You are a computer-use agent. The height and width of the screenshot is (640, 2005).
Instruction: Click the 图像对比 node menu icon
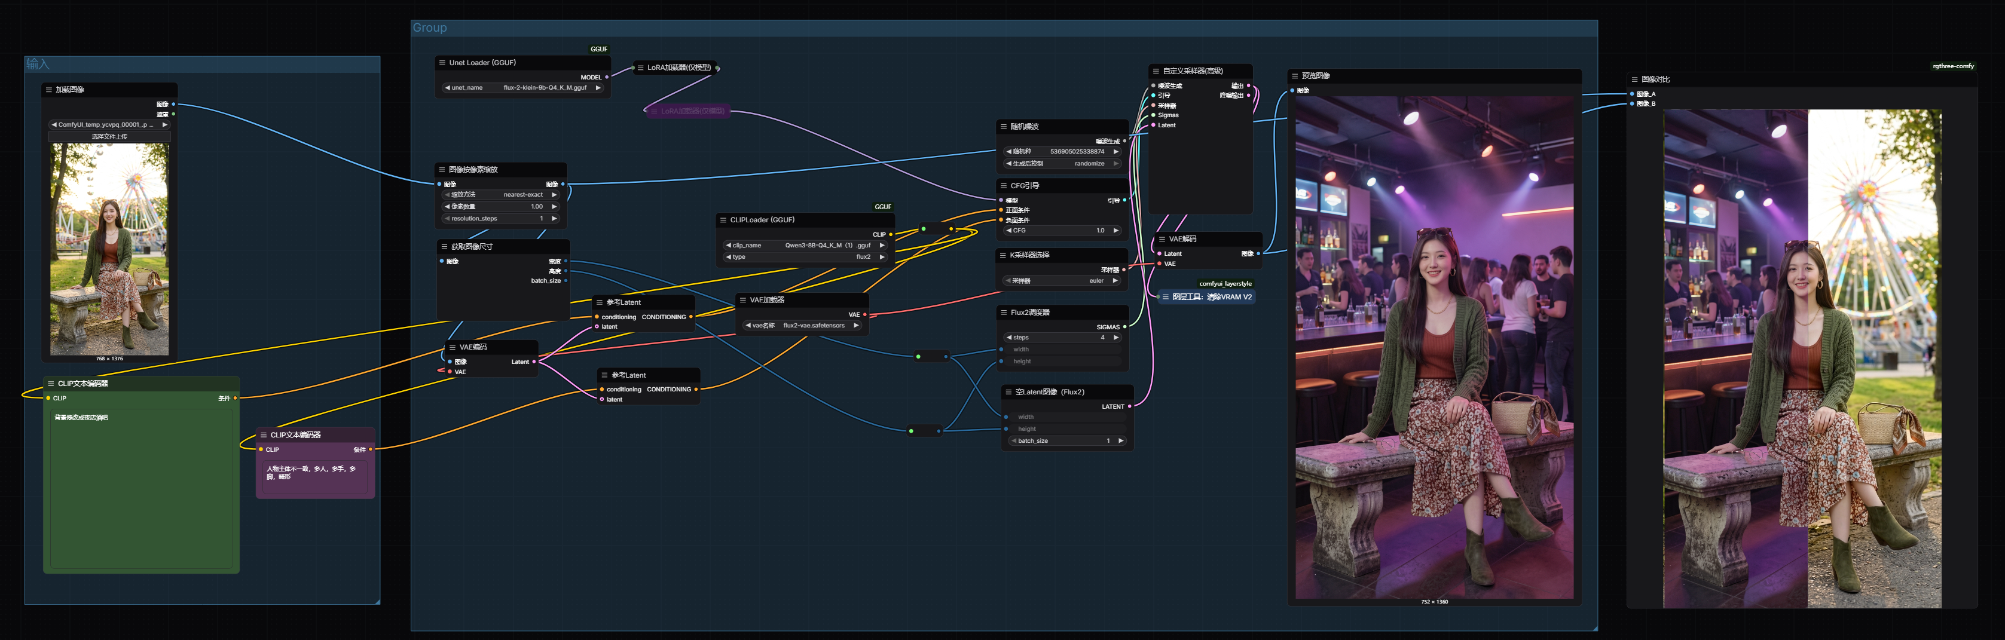click(1634, 79)
